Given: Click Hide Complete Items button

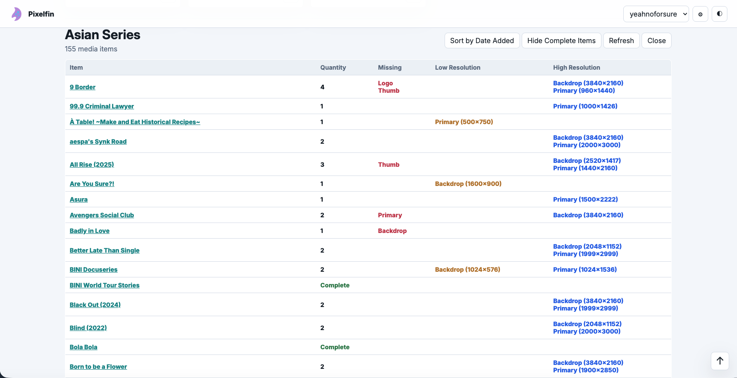Looking at the screenshot, I should (x=561, y=40).
